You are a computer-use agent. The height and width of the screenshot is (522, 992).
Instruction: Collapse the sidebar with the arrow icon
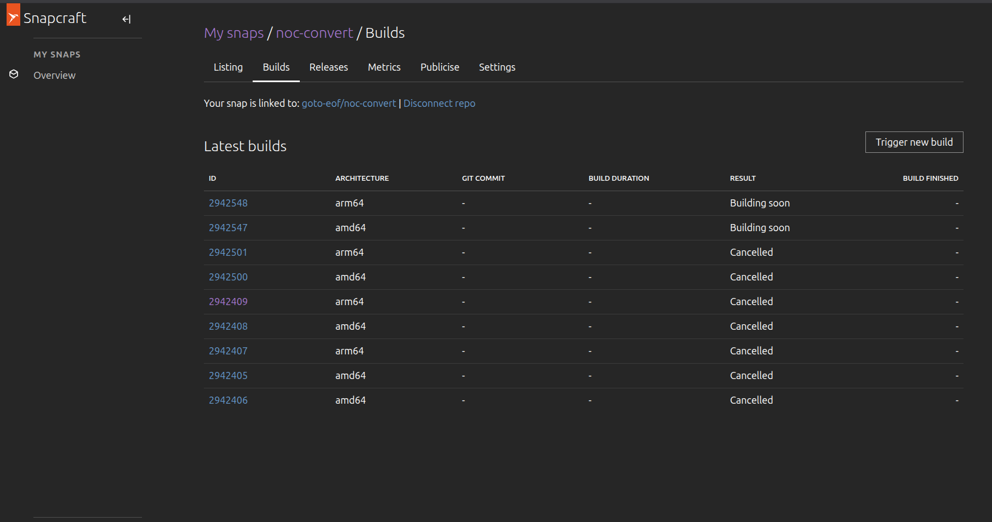(x=126, y=20)
